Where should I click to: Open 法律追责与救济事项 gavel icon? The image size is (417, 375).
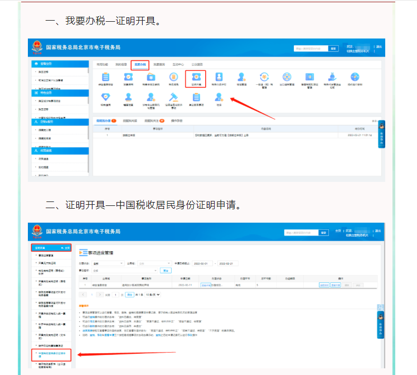(173, 97)
